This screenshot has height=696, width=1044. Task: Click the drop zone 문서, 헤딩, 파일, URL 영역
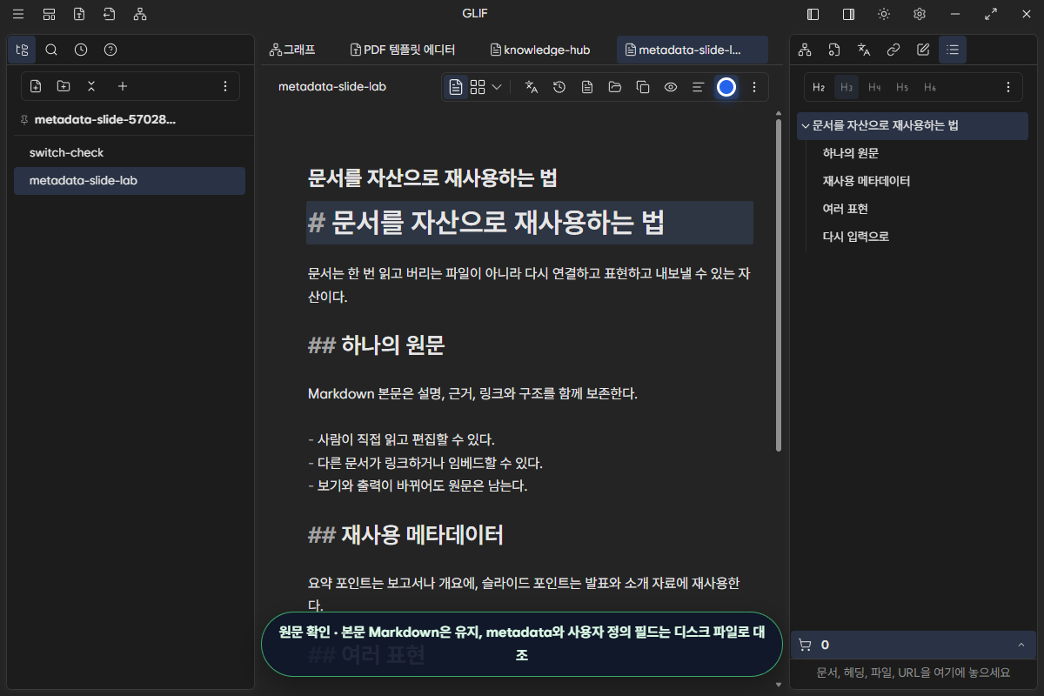point(913,673)
